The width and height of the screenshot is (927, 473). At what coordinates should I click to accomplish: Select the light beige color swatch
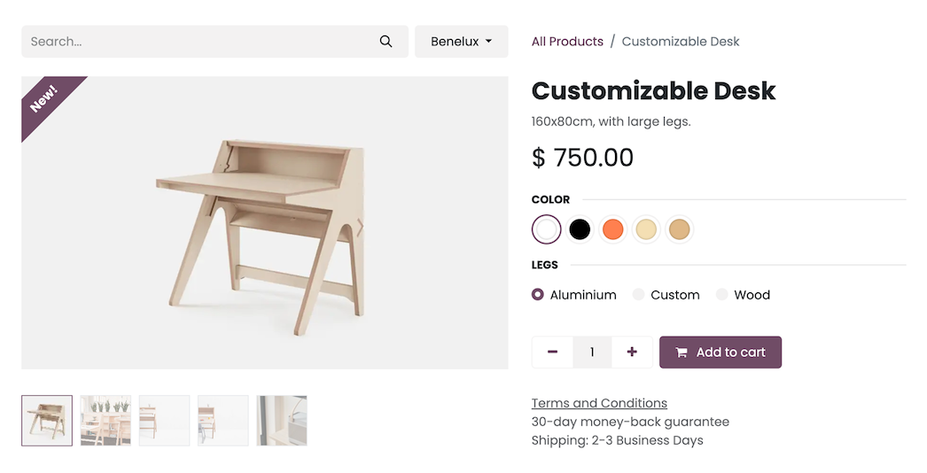[647, 230]
